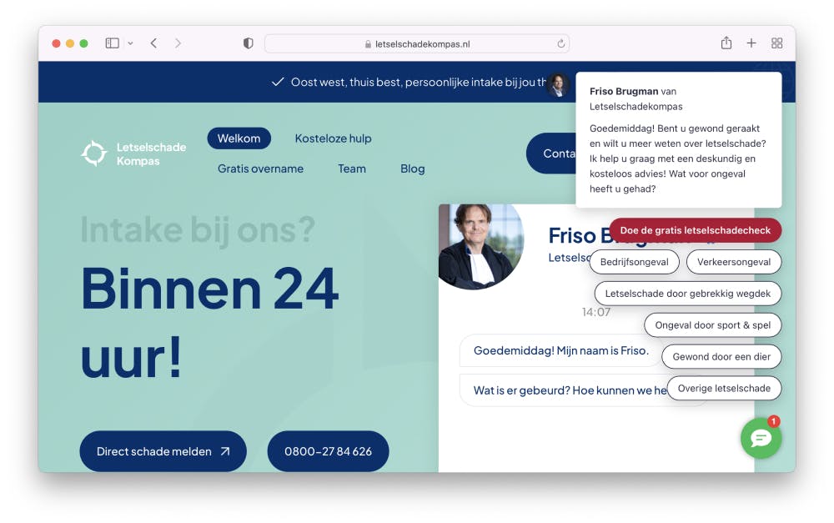Open the green chat bubble widget
The width and height of the screenshot is (834, 523).
pos(761,438)
